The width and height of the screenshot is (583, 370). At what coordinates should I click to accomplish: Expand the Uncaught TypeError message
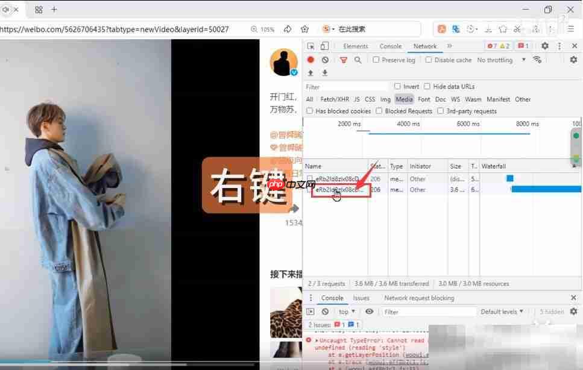click(x=317, y=340)
